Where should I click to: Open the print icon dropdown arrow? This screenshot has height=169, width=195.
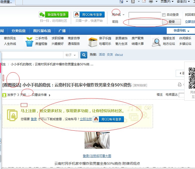tap(156, 2)
